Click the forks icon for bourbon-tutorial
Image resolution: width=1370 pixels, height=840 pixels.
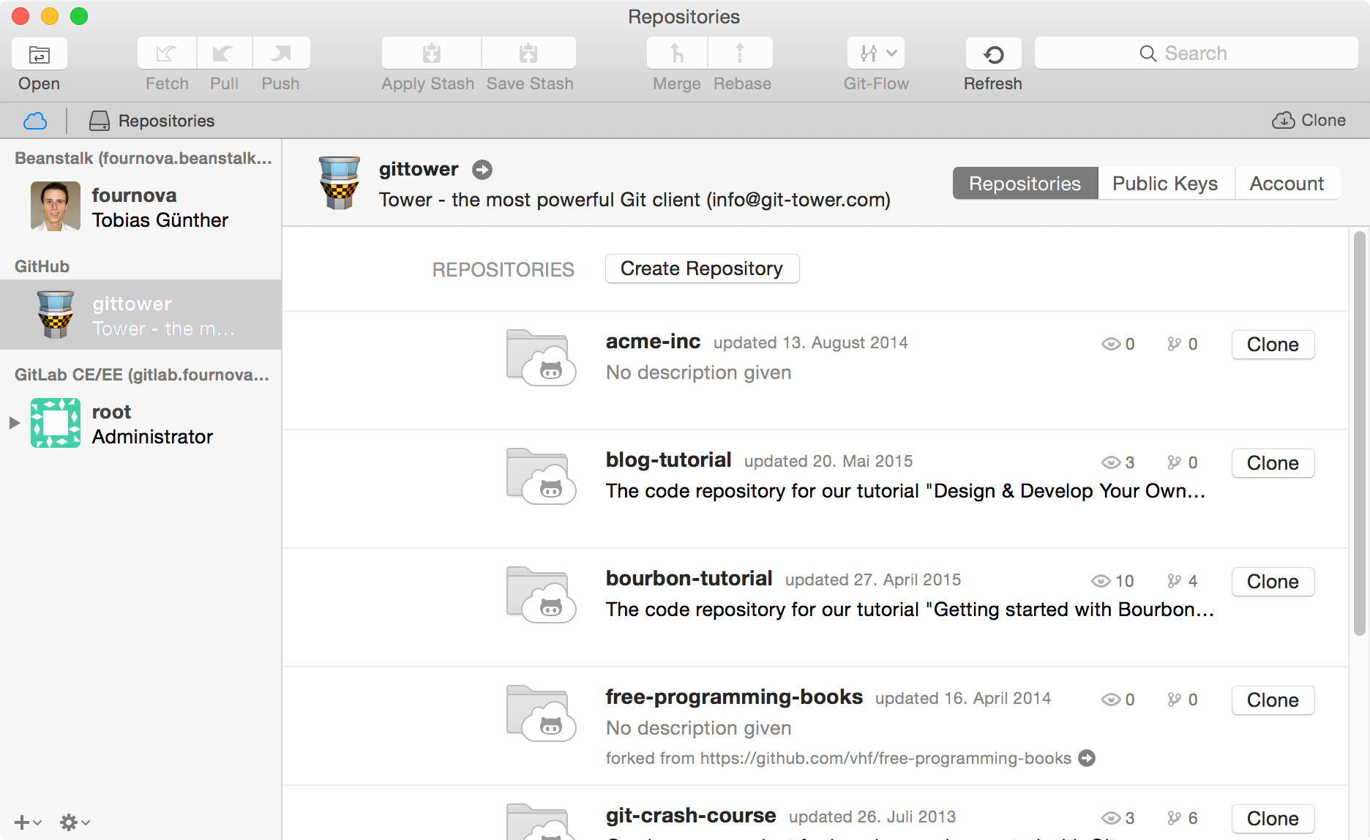1175,581
